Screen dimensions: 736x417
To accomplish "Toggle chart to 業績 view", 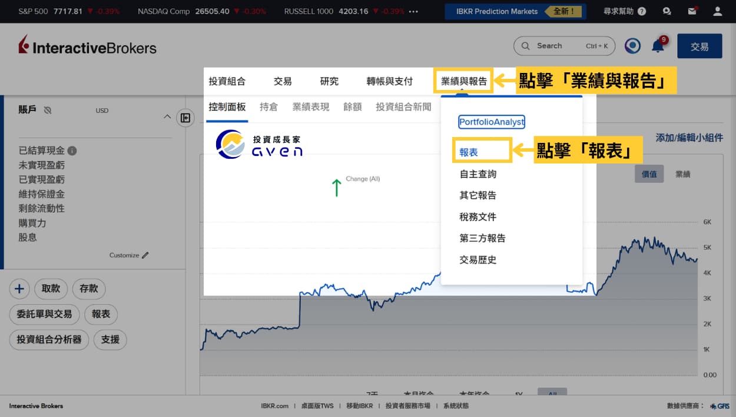I will [x=683, y=174].
